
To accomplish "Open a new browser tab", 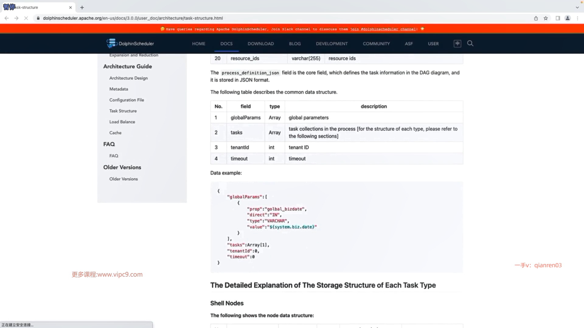I will tap(82, 7).
